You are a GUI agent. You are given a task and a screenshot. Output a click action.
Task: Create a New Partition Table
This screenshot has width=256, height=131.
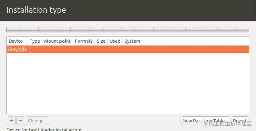tap(206, 120)
